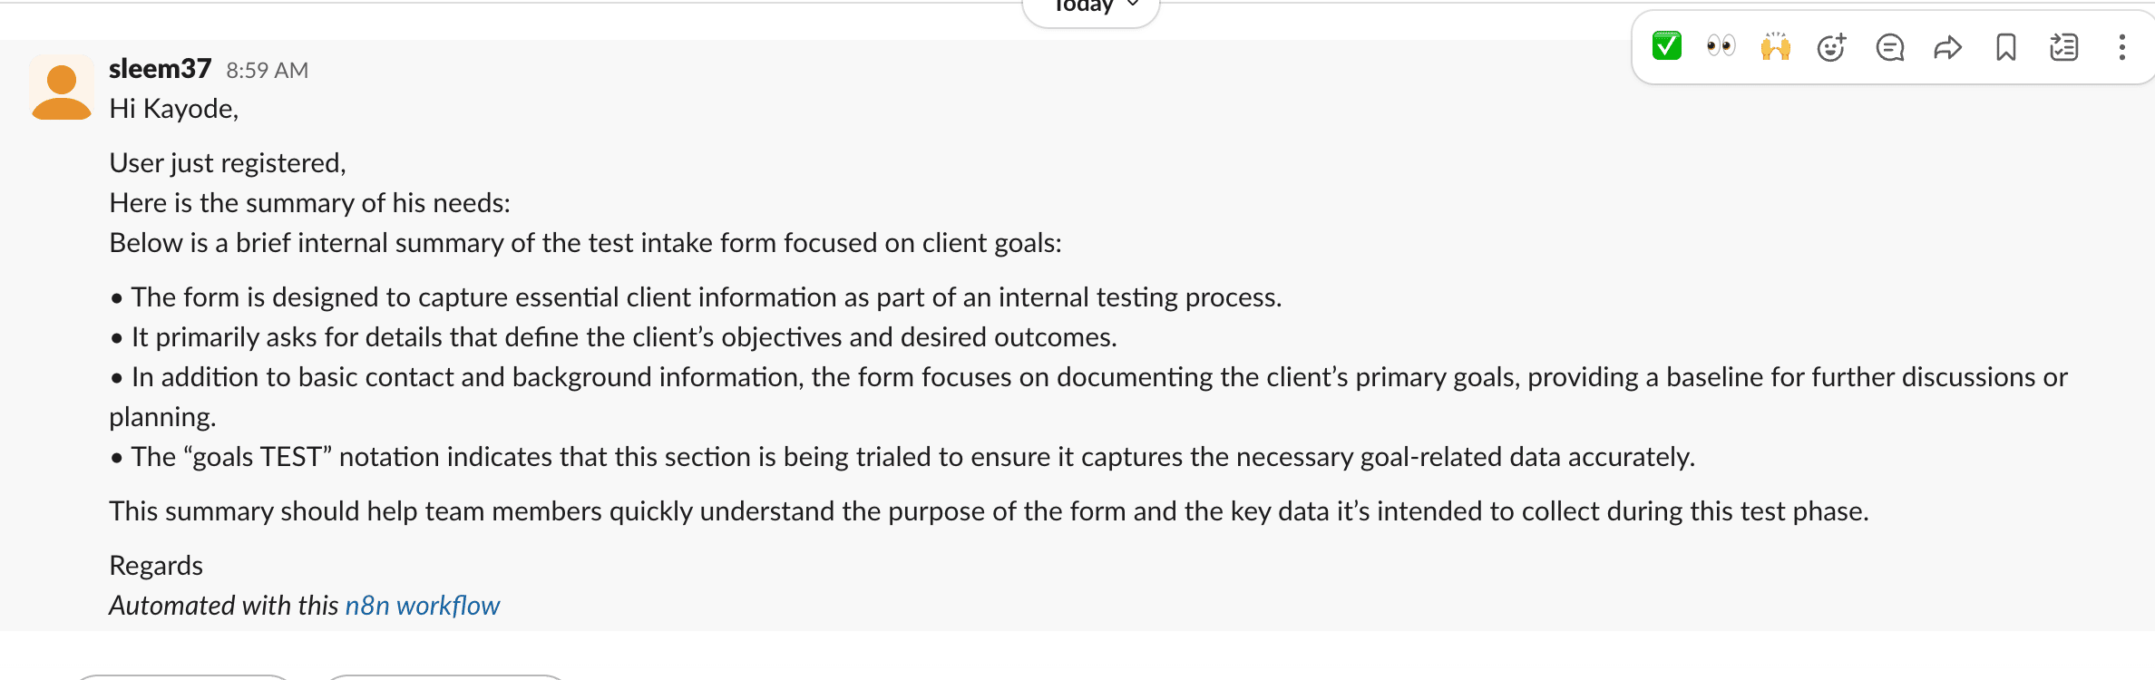Click the 'Hi Kayode,' greeting line
2155x680 pixels.
point(174,109)
